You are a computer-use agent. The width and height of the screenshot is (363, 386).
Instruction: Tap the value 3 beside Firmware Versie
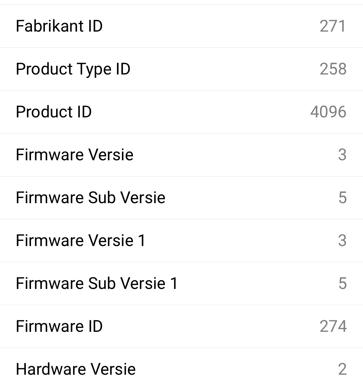pyautogui.click(x=342, y=155)
